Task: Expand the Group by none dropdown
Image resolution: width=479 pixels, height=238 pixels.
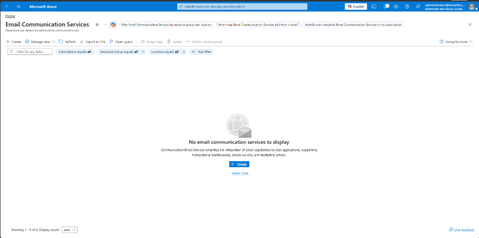Action: point(456,42)
